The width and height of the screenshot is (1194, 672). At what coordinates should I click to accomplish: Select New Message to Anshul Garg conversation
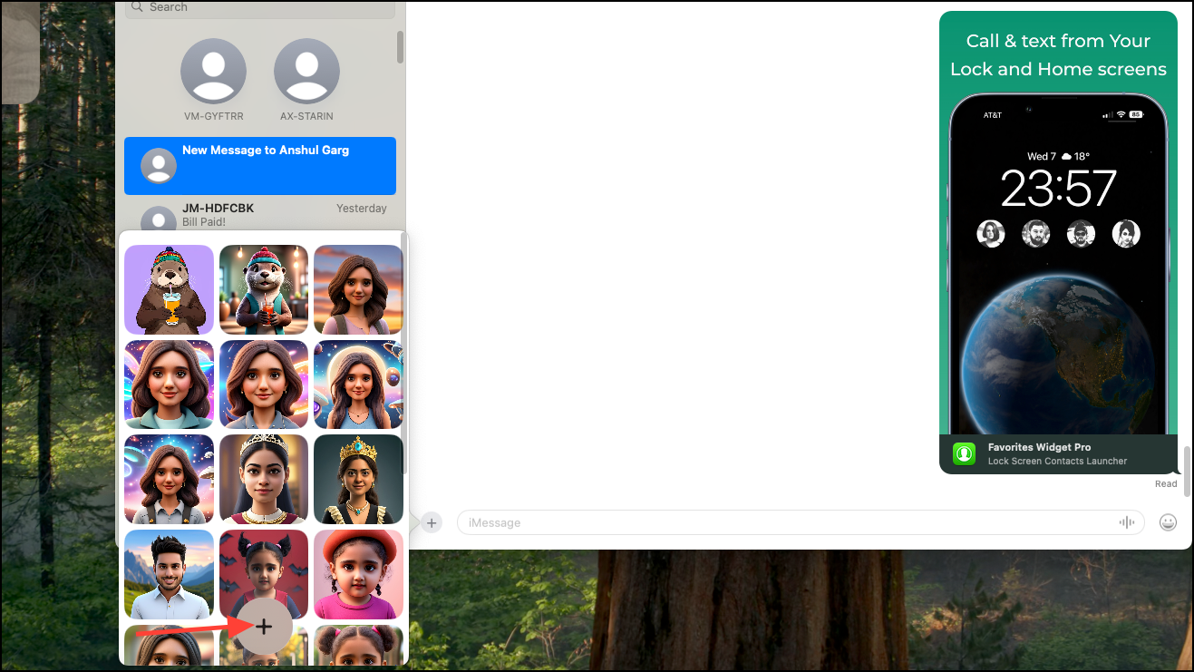coord(260,166)
